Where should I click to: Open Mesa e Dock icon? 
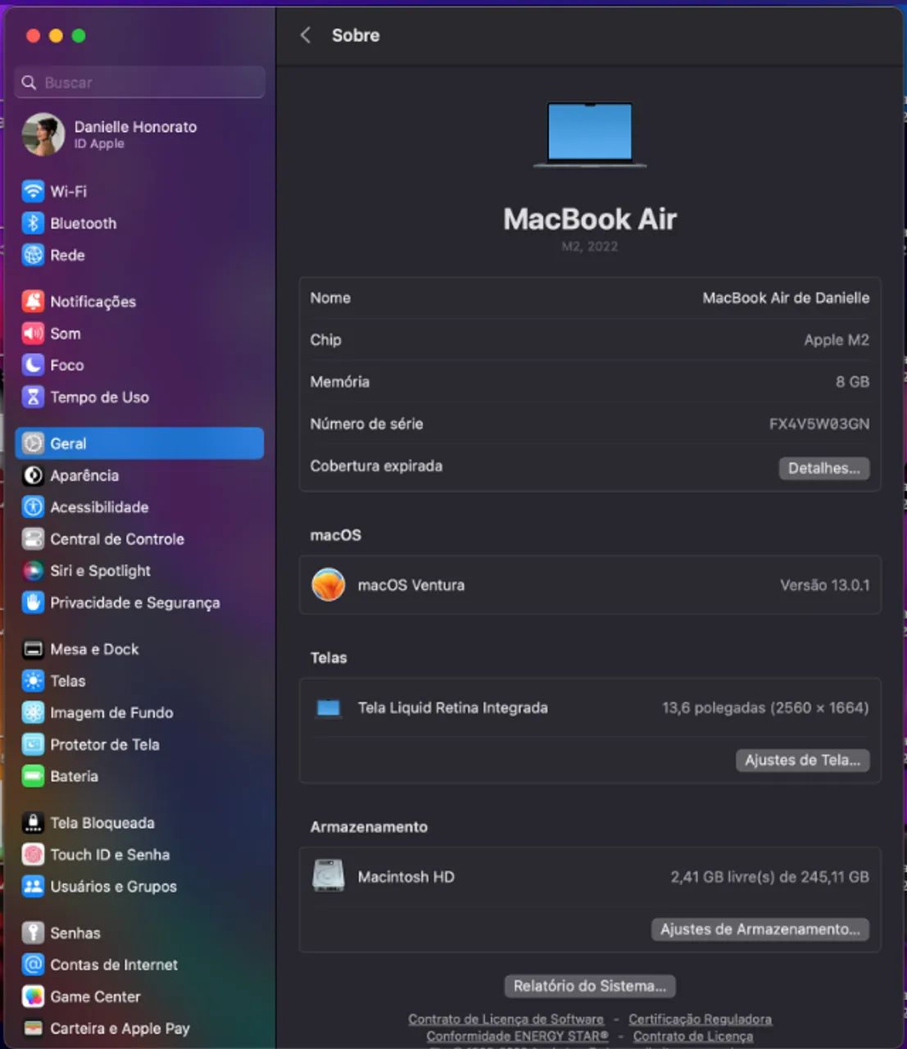(33, 649)
